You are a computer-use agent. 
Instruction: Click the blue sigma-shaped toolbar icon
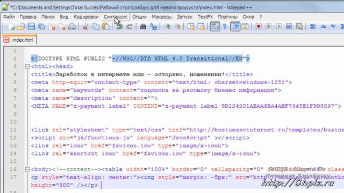pyautogui.click(x=313, y=26)
